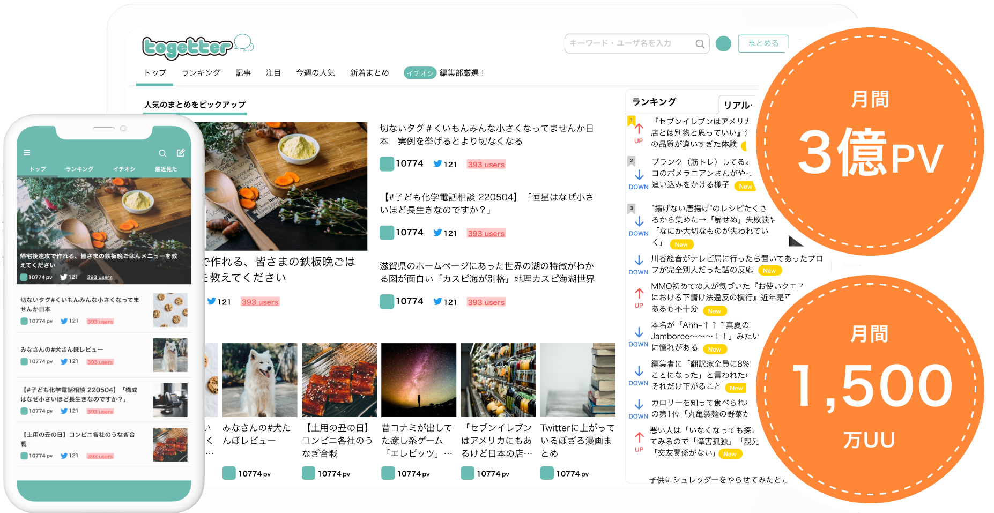This screenshot has height=513, width=994.
Task: Open the ランキング menu tab
Action: tap(201, 73)
